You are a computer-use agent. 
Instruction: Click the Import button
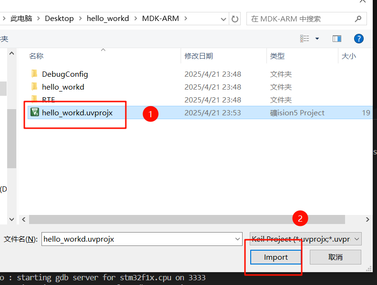(275, 257)
